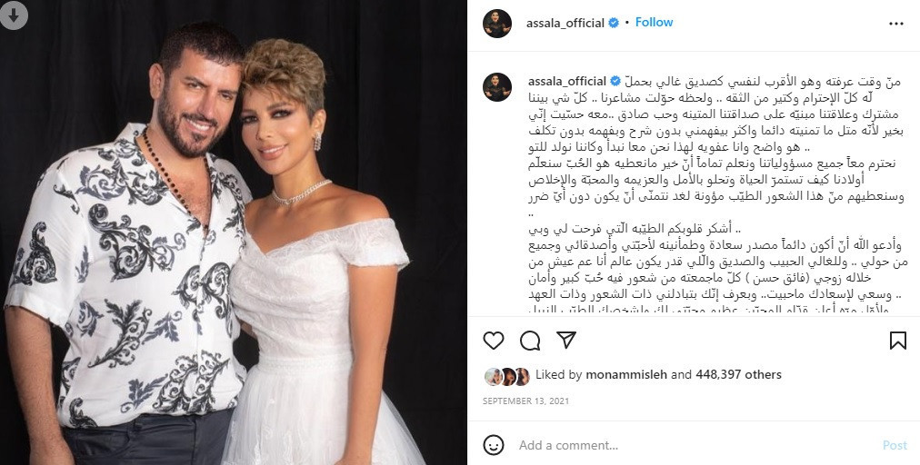Viewport: 920px width, 465px height.
Task: Open the September 13, 2021 date link
Action: [x=525, y=401]
